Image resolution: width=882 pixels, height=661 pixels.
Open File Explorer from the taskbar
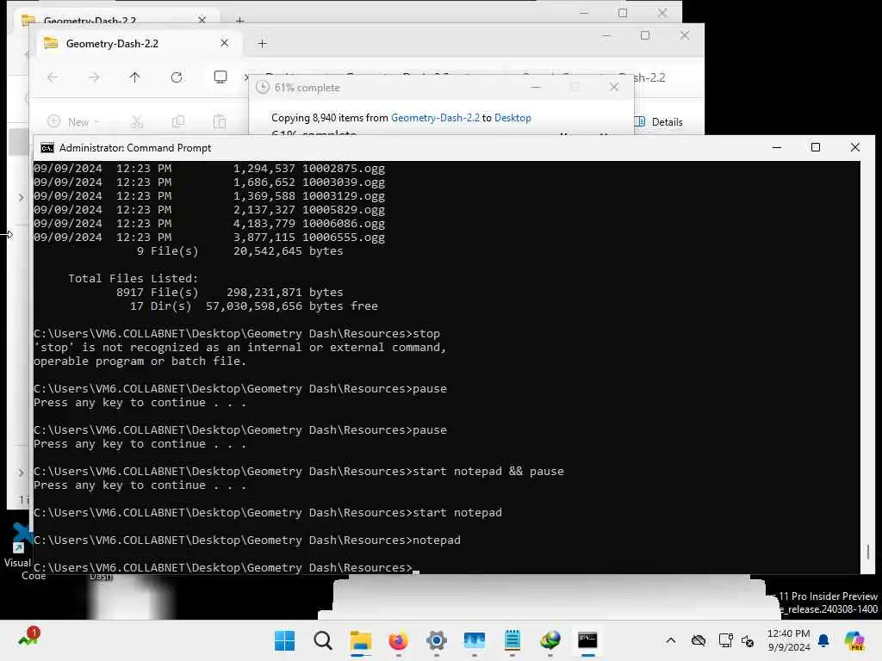(x=361, y=640)
